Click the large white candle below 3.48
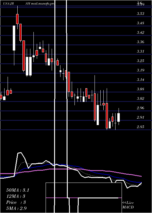 [14, 38]
